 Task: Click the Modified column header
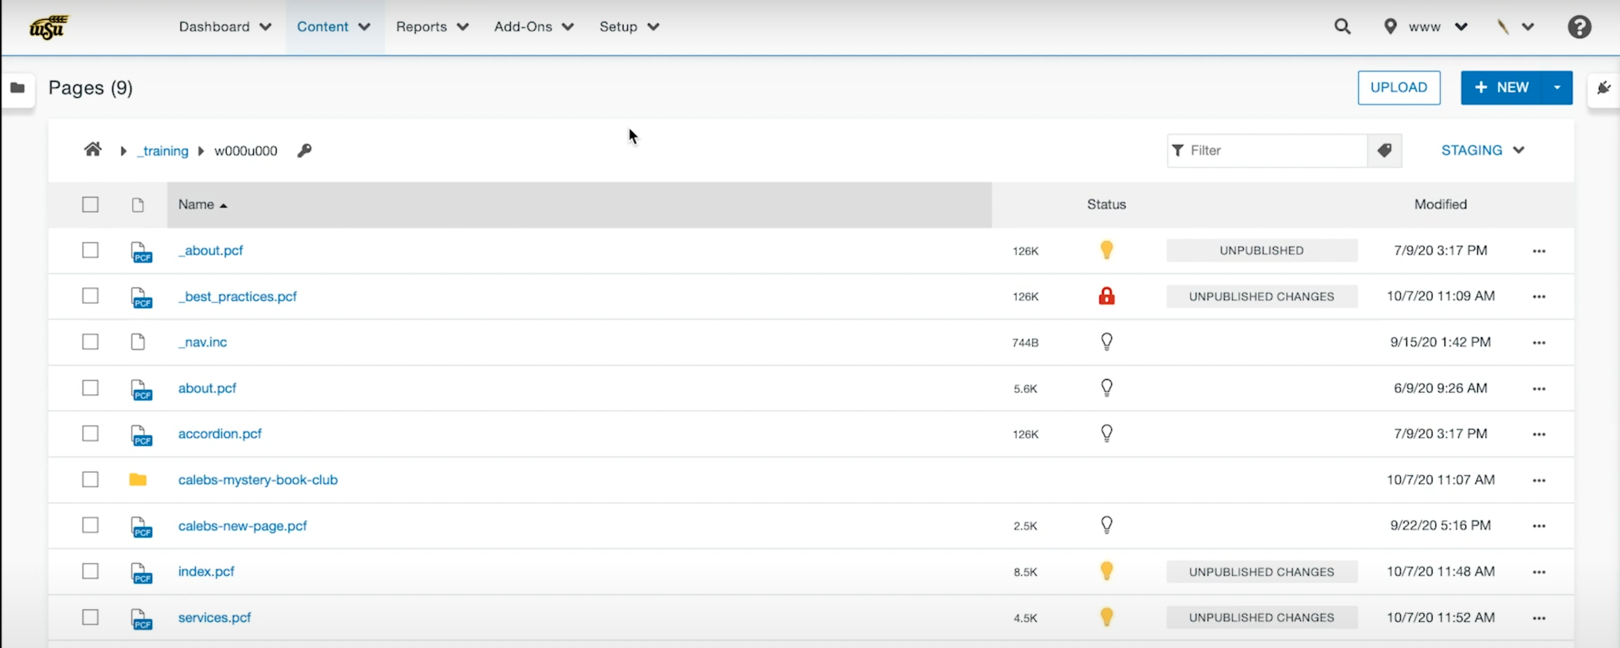(x=1440, y=205)
